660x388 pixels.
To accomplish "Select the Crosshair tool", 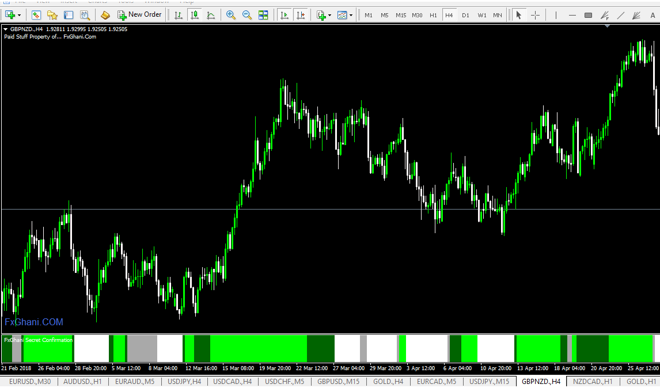I will point(535,15).
